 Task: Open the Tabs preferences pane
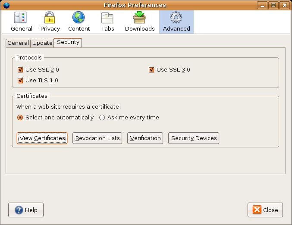[x=107, y=22]
